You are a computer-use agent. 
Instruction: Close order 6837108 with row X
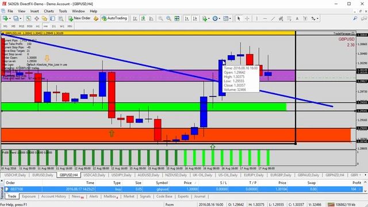[360, 189]
